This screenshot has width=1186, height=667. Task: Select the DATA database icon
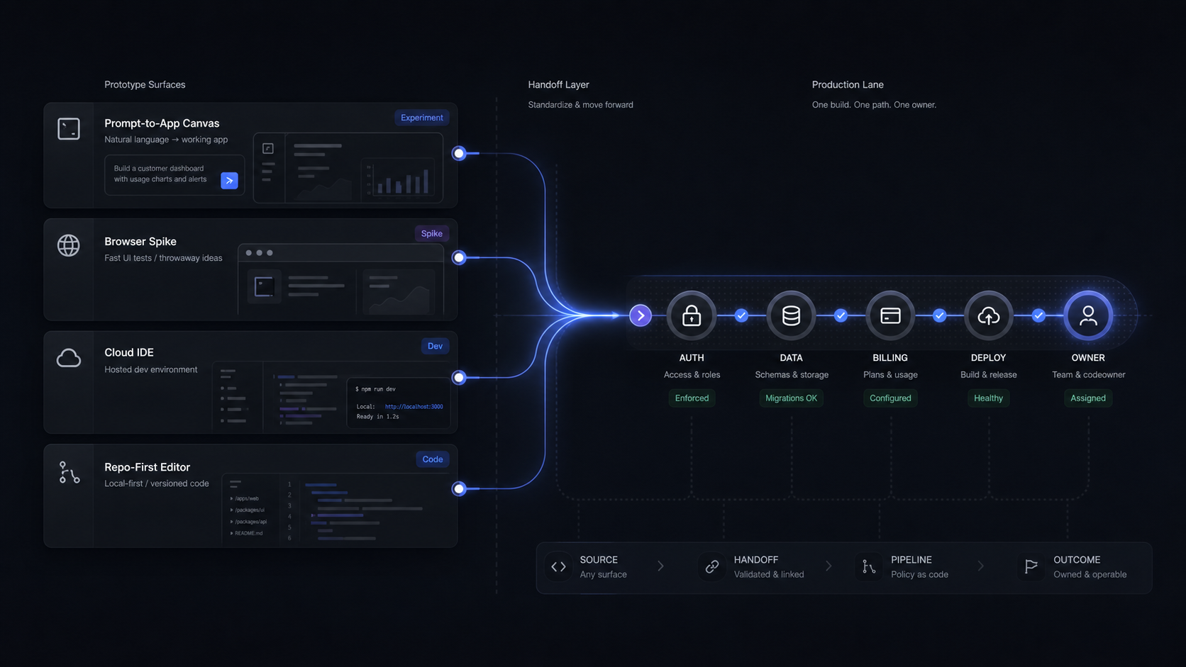click(791, 315)
